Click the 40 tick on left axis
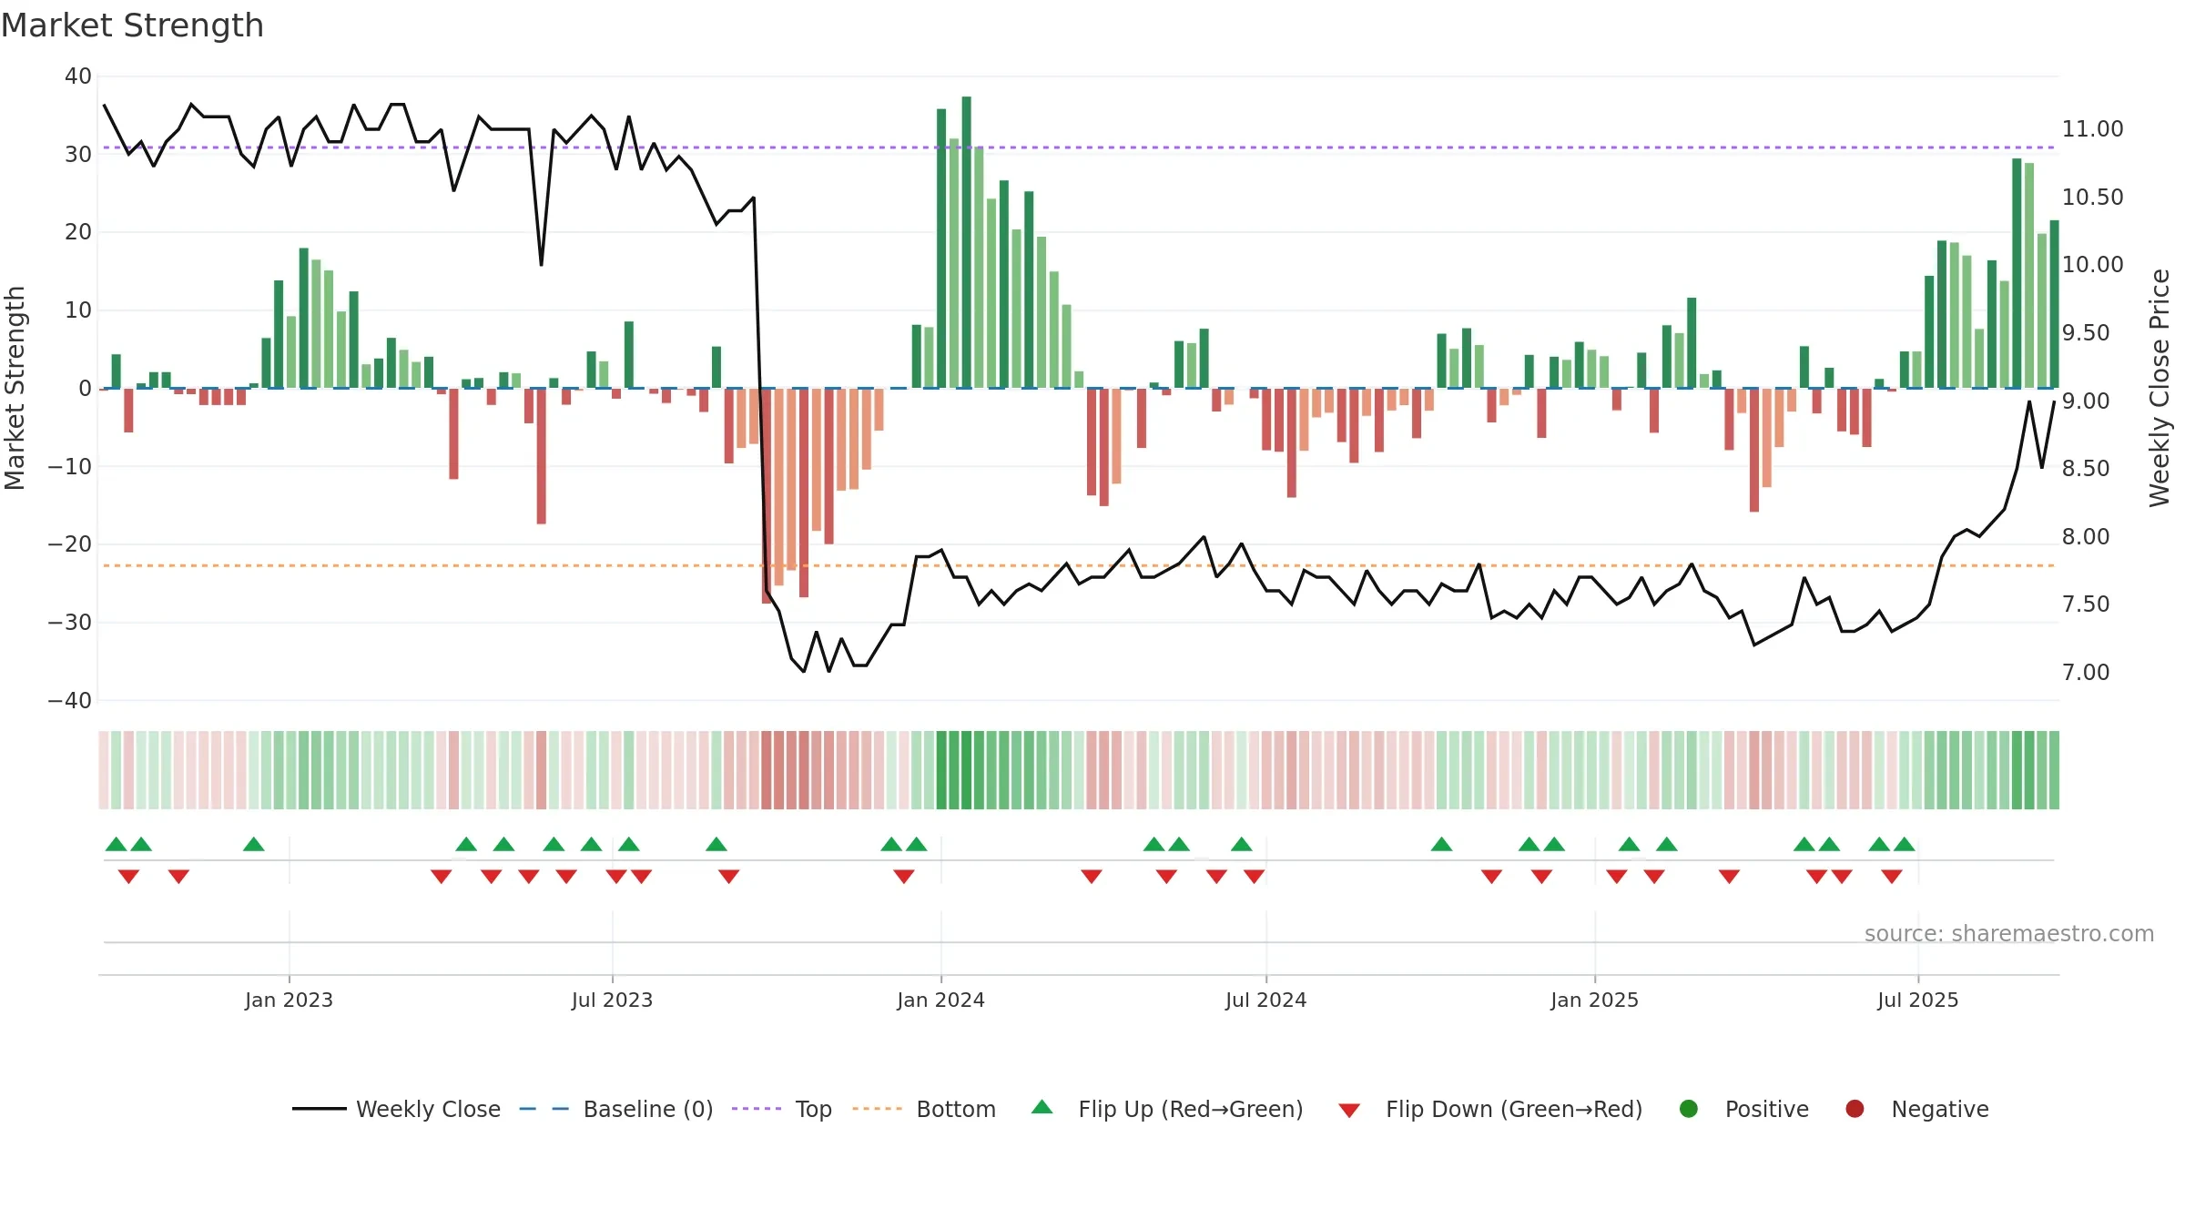 point(78,76)
